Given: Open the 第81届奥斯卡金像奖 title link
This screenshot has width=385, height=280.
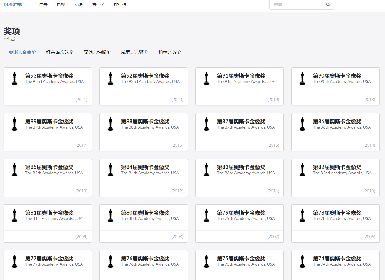Looking at the screenshot, I should pos(49,213).
